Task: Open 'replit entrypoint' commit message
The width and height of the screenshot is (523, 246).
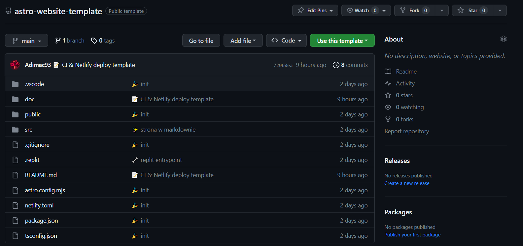Action: pyautogui.click(x=161, y=160)
